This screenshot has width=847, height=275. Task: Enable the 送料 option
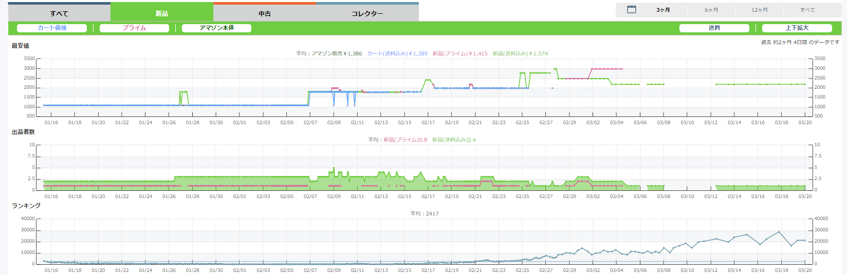coord(714,28)
